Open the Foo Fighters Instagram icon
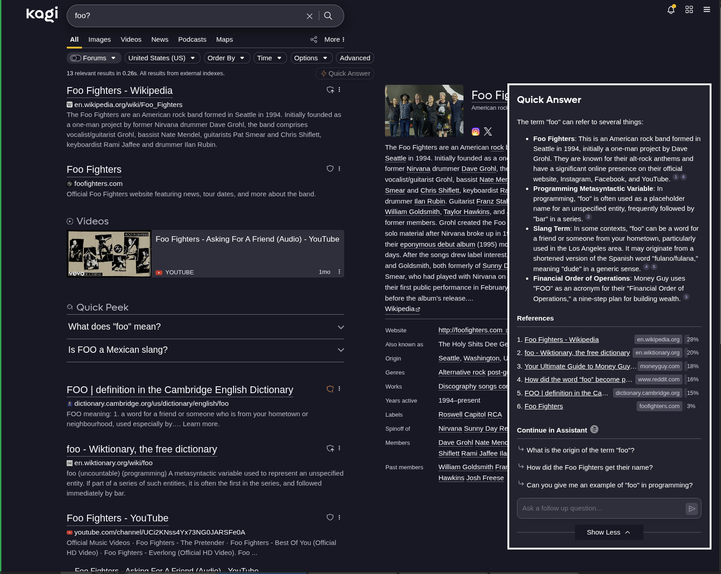 pos(475,132)
